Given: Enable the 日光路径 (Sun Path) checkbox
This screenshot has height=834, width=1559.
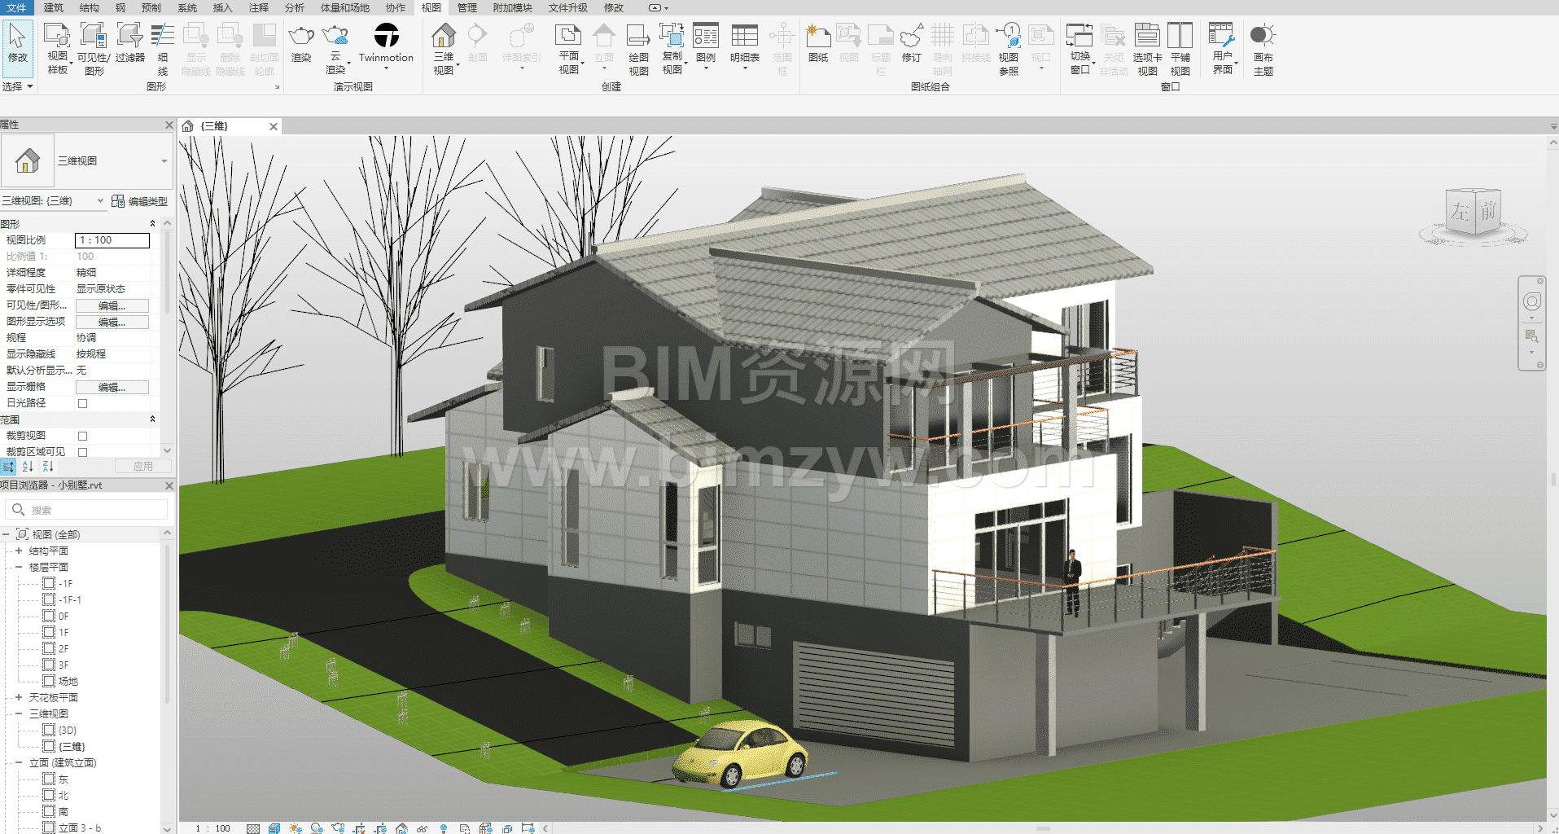Looking at the screenshot, I should pyautogui.click(x=82, y=403).
